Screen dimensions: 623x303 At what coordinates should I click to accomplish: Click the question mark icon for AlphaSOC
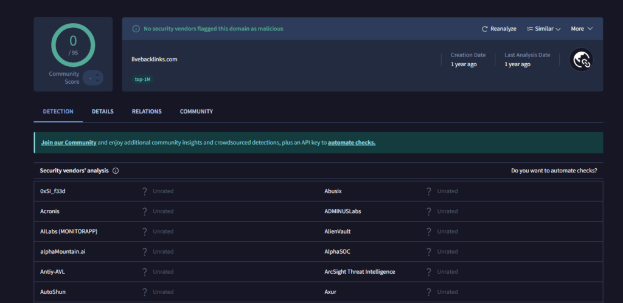point(429,251)
